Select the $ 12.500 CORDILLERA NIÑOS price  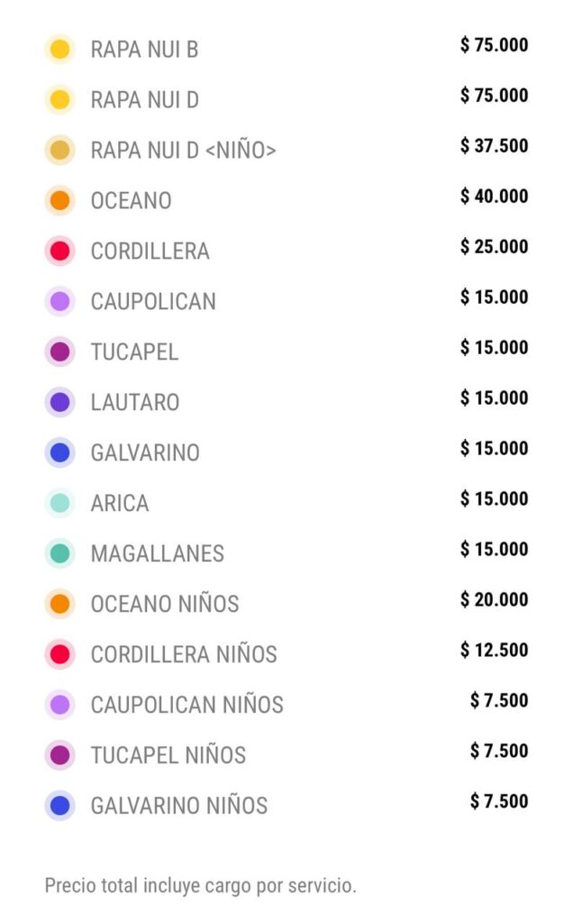[495, 650]
